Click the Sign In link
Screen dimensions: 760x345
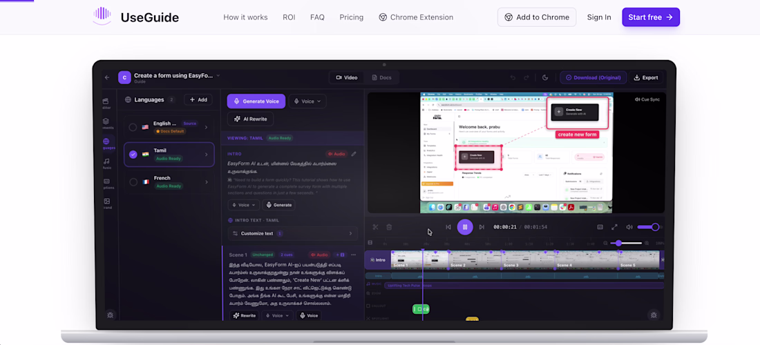(599, 17)
